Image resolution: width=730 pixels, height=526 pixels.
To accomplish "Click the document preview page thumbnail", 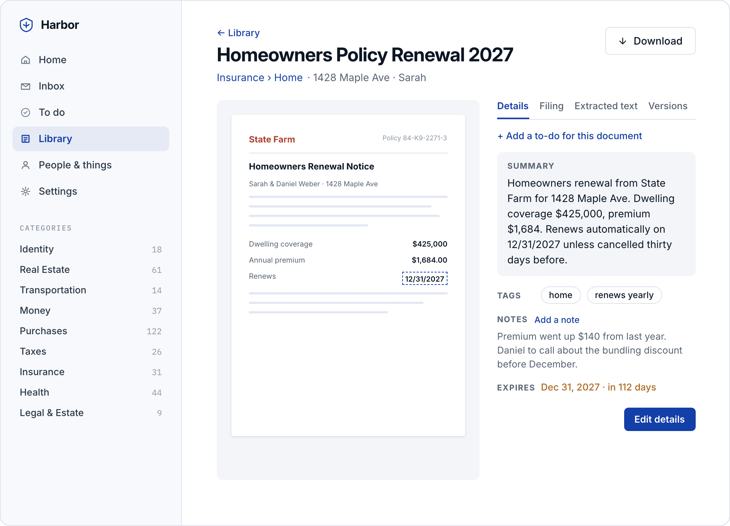I will (348, 275).
